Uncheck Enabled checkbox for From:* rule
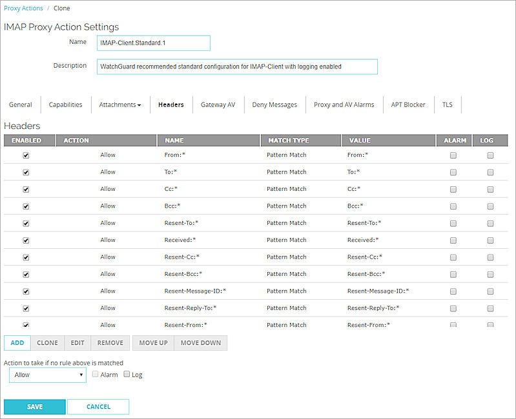 pyautogui.click(x=26, y=155)
